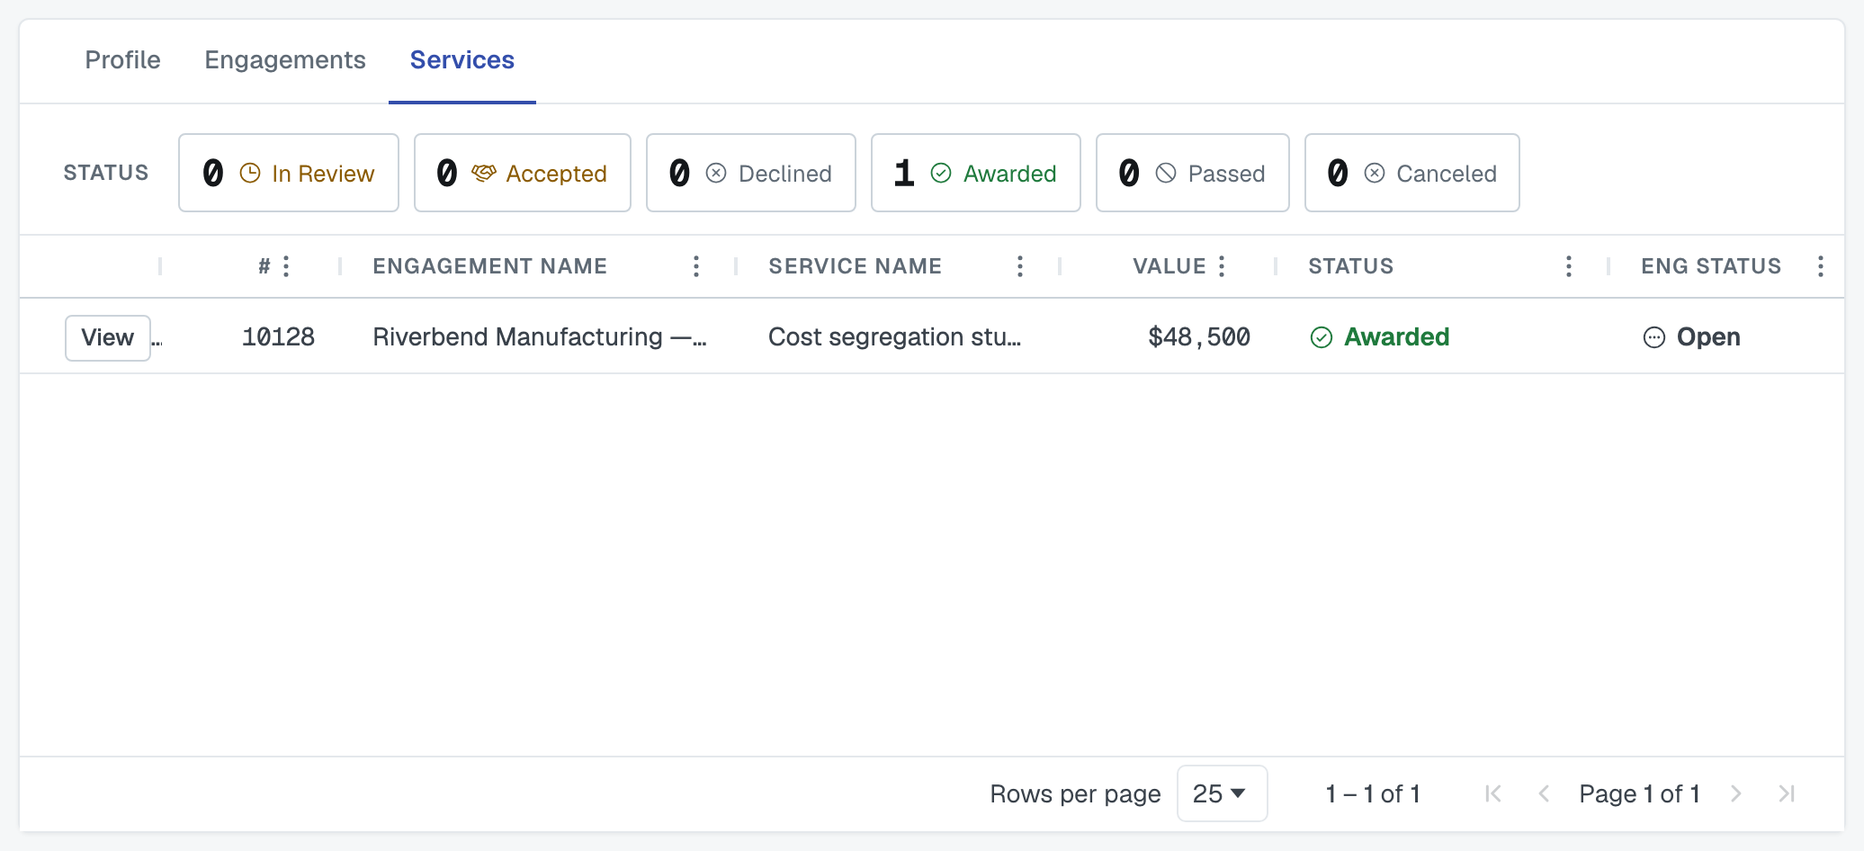Open Value column options menu

tap(1222, 266)
